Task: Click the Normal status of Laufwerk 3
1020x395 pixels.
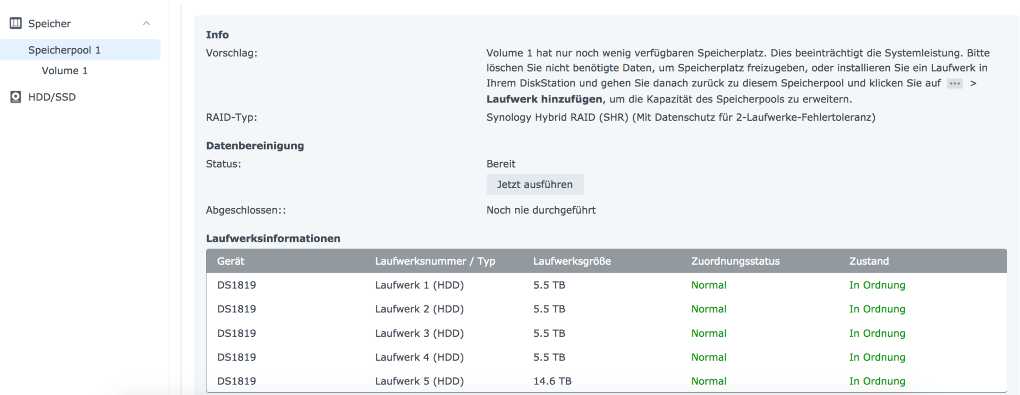Action: 709,333
